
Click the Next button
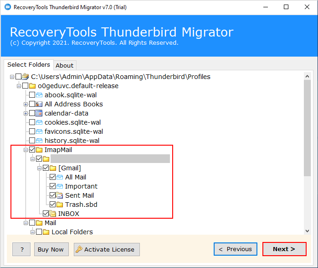tap(284, 249)
